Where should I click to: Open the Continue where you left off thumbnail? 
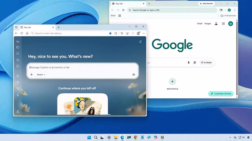(83, 104)
